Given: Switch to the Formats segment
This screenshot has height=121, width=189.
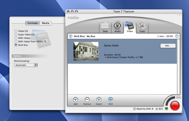Looking at the screenshot, I should [x=33, y=23].
